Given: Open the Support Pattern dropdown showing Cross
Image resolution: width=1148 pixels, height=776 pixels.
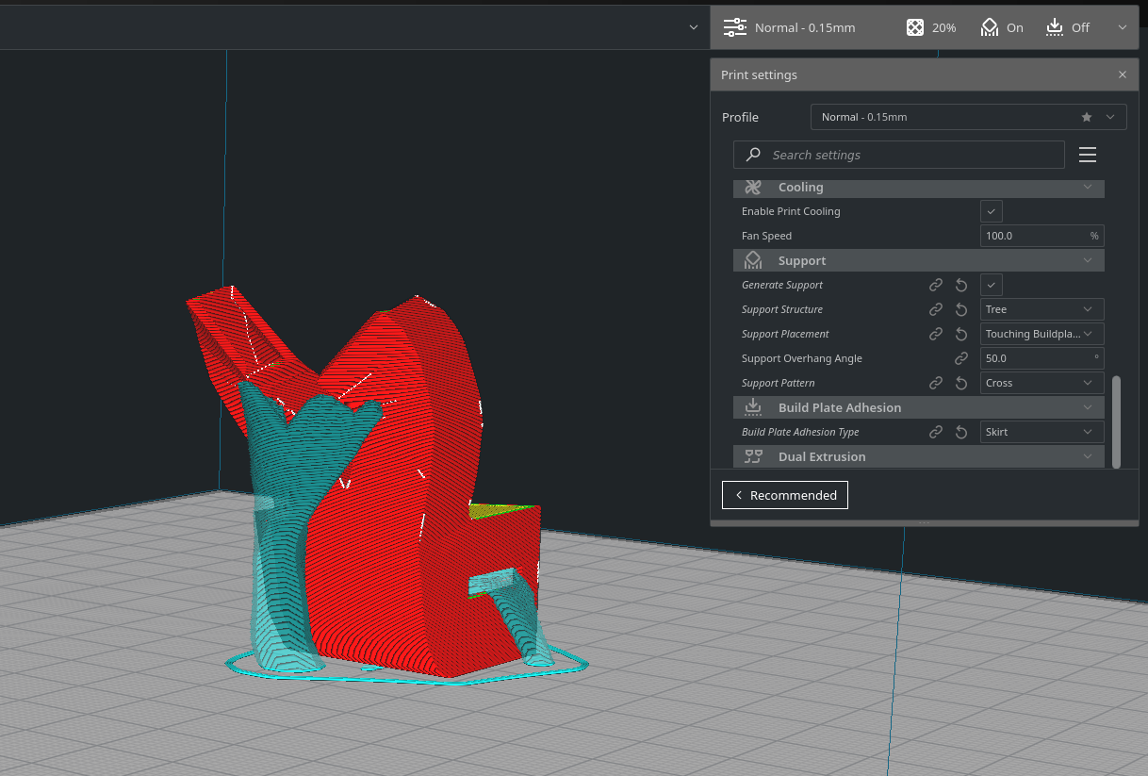Looking at the screenshot, I should (x=1041, y=383).
